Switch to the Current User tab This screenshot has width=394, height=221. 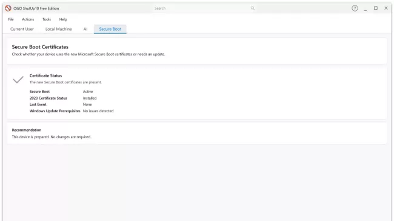22,29
